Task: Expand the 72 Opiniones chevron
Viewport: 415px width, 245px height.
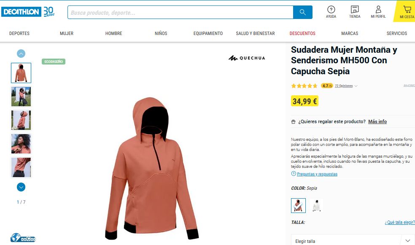Action: click(356, 86)
